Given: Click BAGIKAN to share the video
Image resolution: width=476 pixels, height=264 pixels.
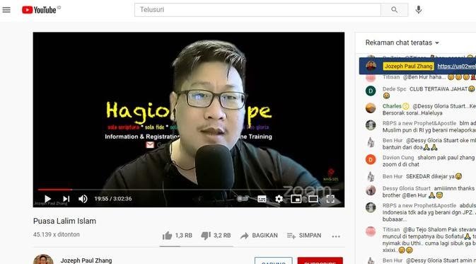Looking at the screenshot, I should [x=259, y=236].
